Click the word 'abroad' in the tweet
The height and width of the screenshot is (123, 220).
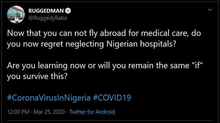click(x=113, y=33)
